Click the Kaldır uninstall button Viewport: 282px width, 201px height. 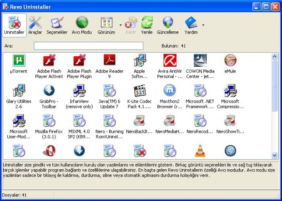pos(131,25)
